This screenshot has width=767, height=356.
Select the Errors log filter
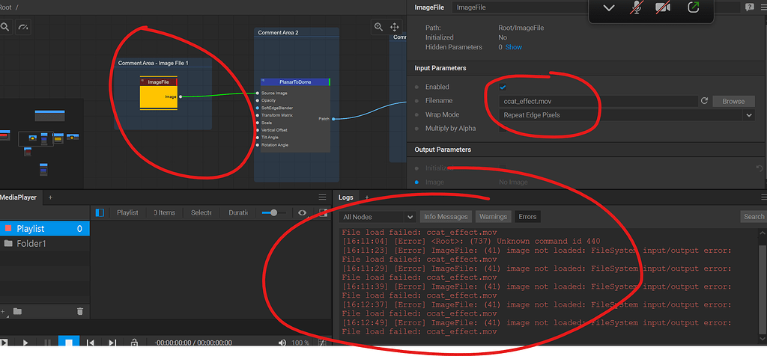click(527, 217)
